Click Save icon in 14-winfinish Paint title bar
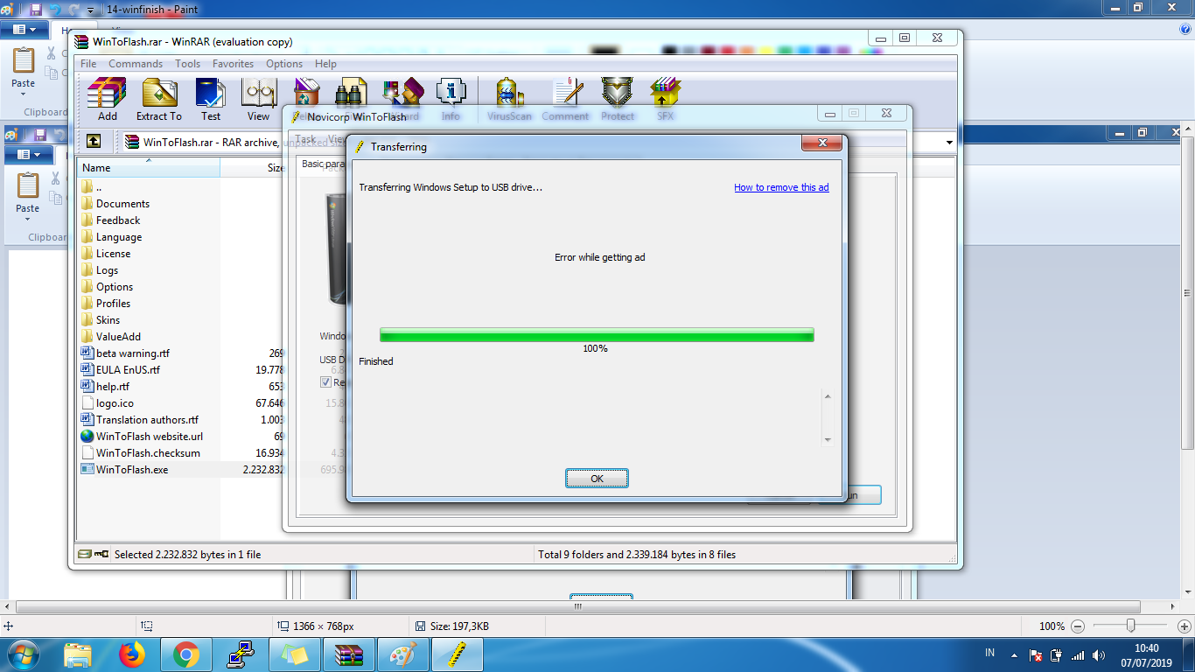 36,10
